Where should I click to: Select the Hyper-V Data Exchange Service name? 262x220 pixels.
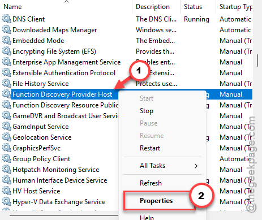point(59,202)
